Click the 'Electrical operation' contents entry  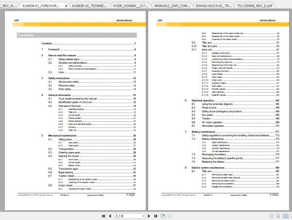click(x=202, y=101)
